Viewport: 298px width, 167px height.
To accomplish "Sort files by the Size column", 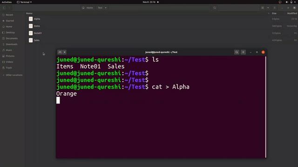I will click(x=274, y=13).
